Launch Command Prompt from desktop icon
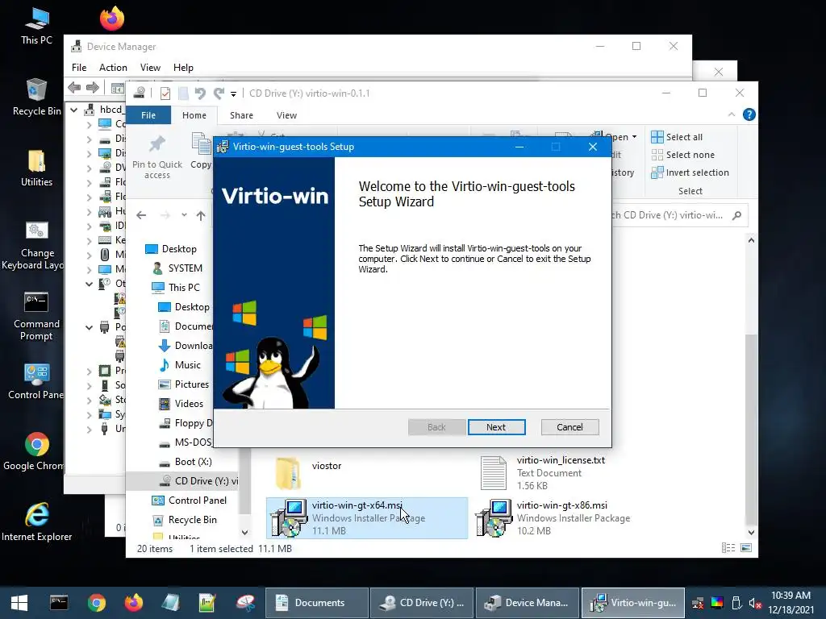Viewport: 826px width, 619px height. tap(36, 316)
